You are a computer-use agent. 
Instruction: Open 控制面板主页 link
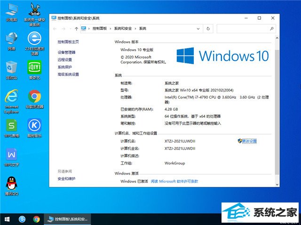(68, 42)
